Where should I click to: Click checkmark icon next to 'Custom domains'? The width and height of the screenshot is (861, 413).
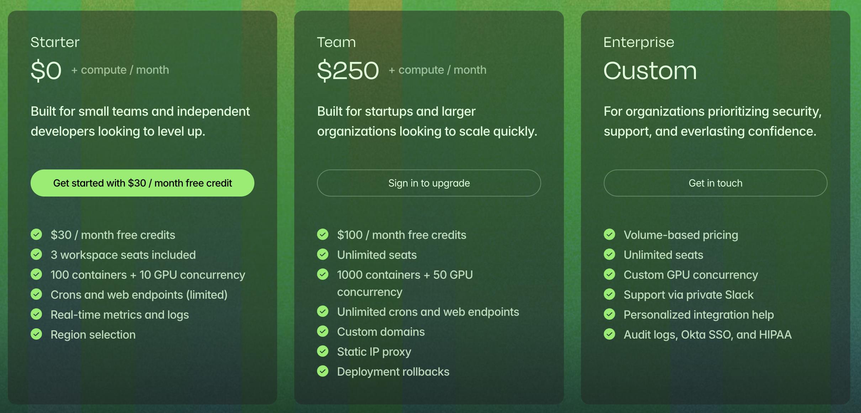tap(323, 331)
